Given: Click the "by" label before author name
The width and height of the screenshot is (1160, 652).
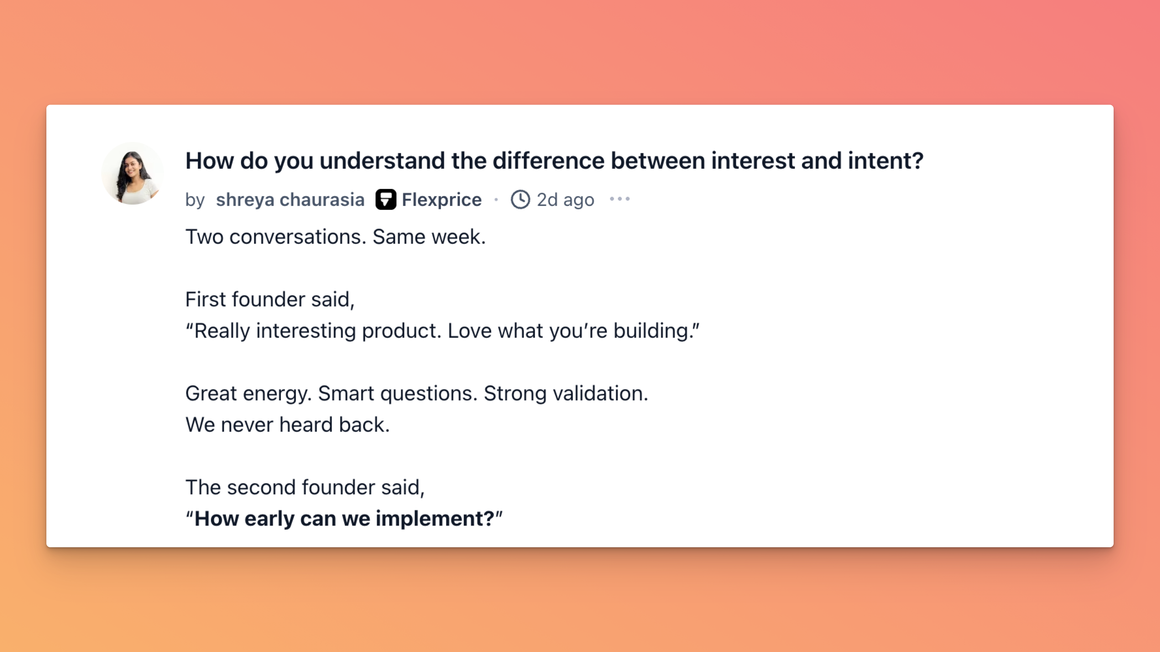Looking at the screenshot, I should pyautogui.click(x=195, y=200).
